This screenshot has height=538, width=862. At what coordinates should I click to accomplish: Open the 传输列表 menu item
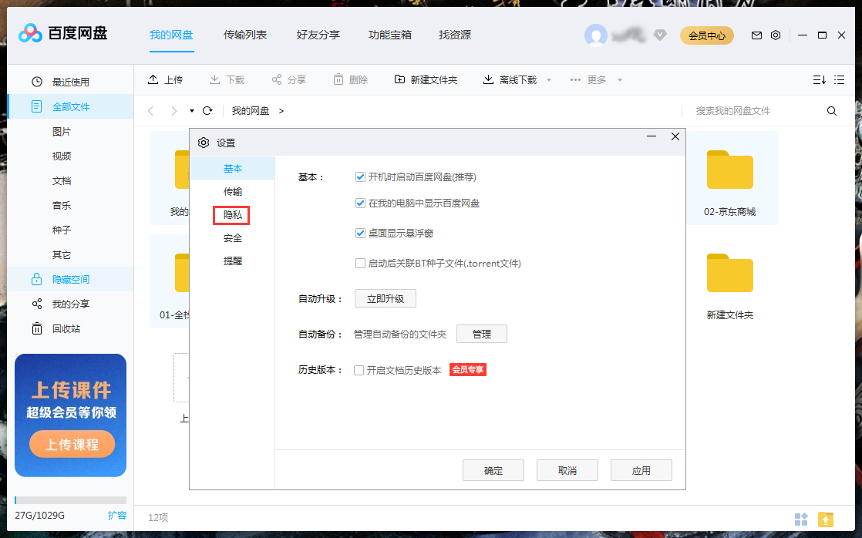[x=245, y=35]
